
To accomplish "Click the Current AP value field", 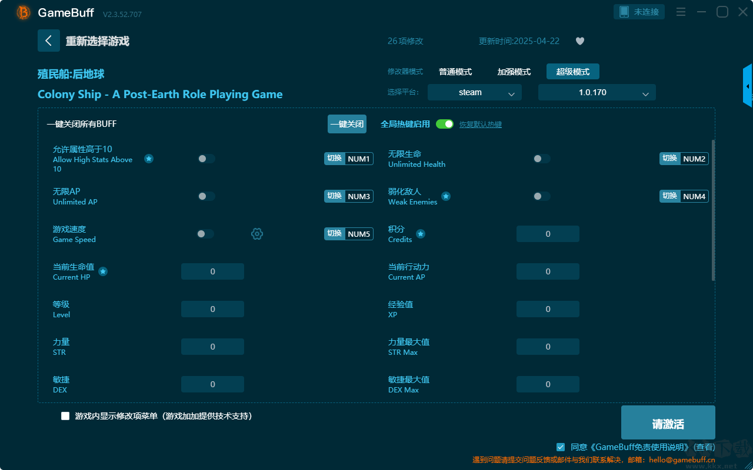I will coord(548,271).
